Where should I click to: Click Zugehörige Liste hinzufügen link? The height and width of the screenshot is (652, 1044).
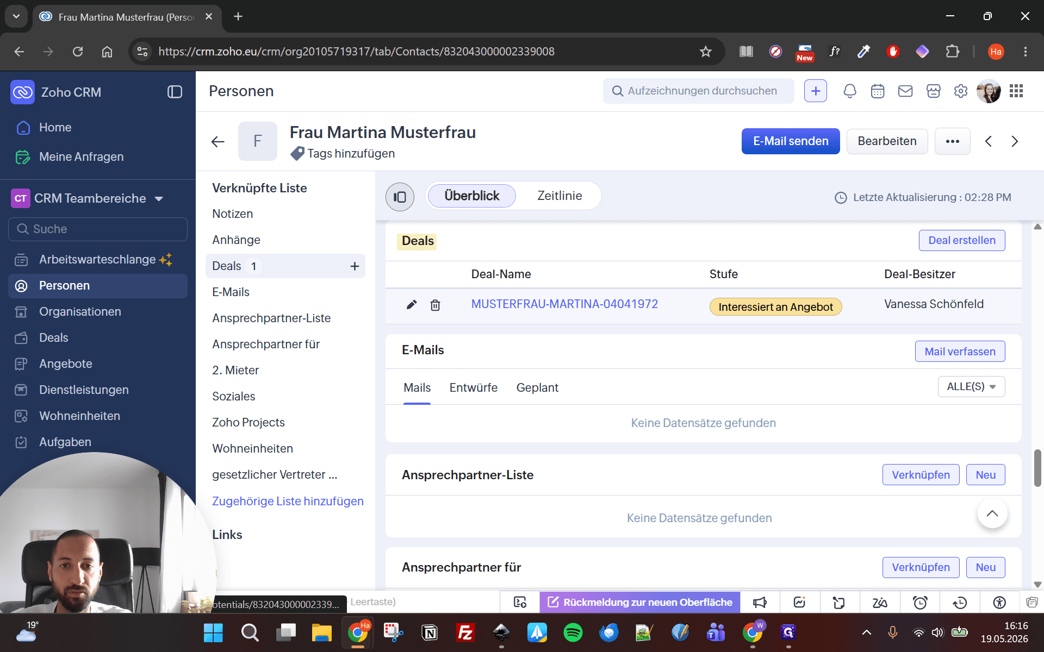coord(288,501)
